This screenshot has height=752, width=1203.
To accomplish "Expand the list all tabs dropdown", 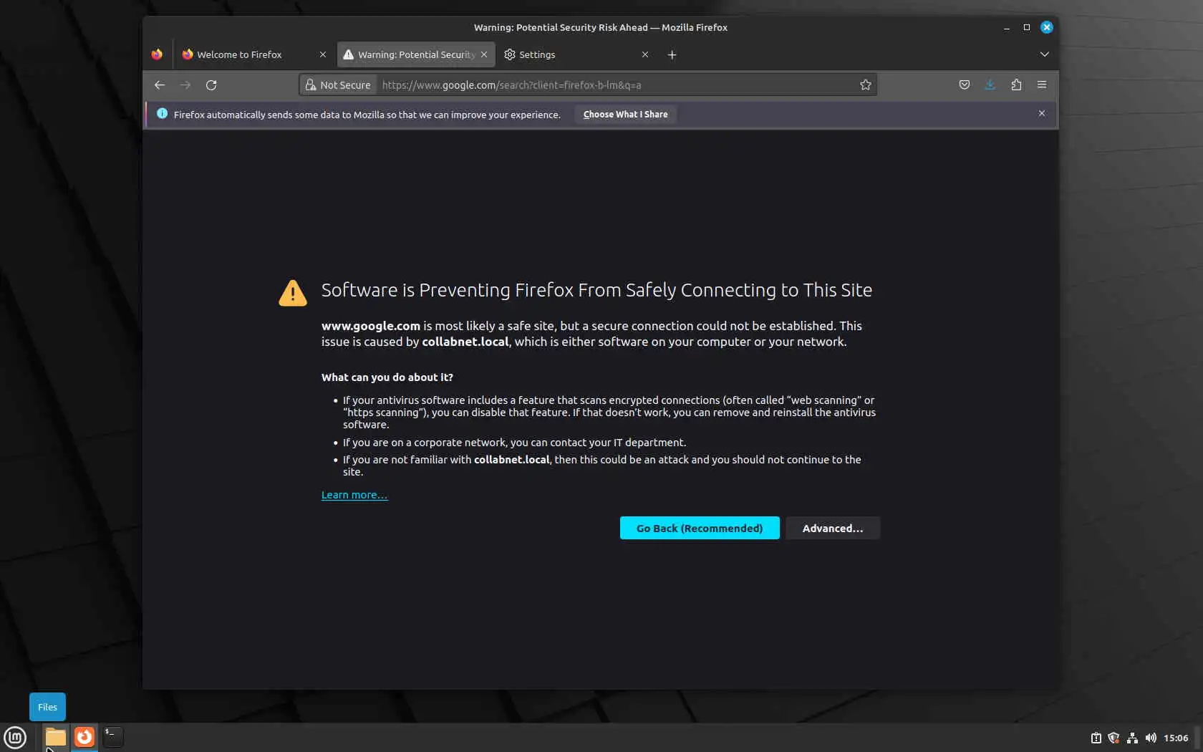I will (x=1044, y=54).
